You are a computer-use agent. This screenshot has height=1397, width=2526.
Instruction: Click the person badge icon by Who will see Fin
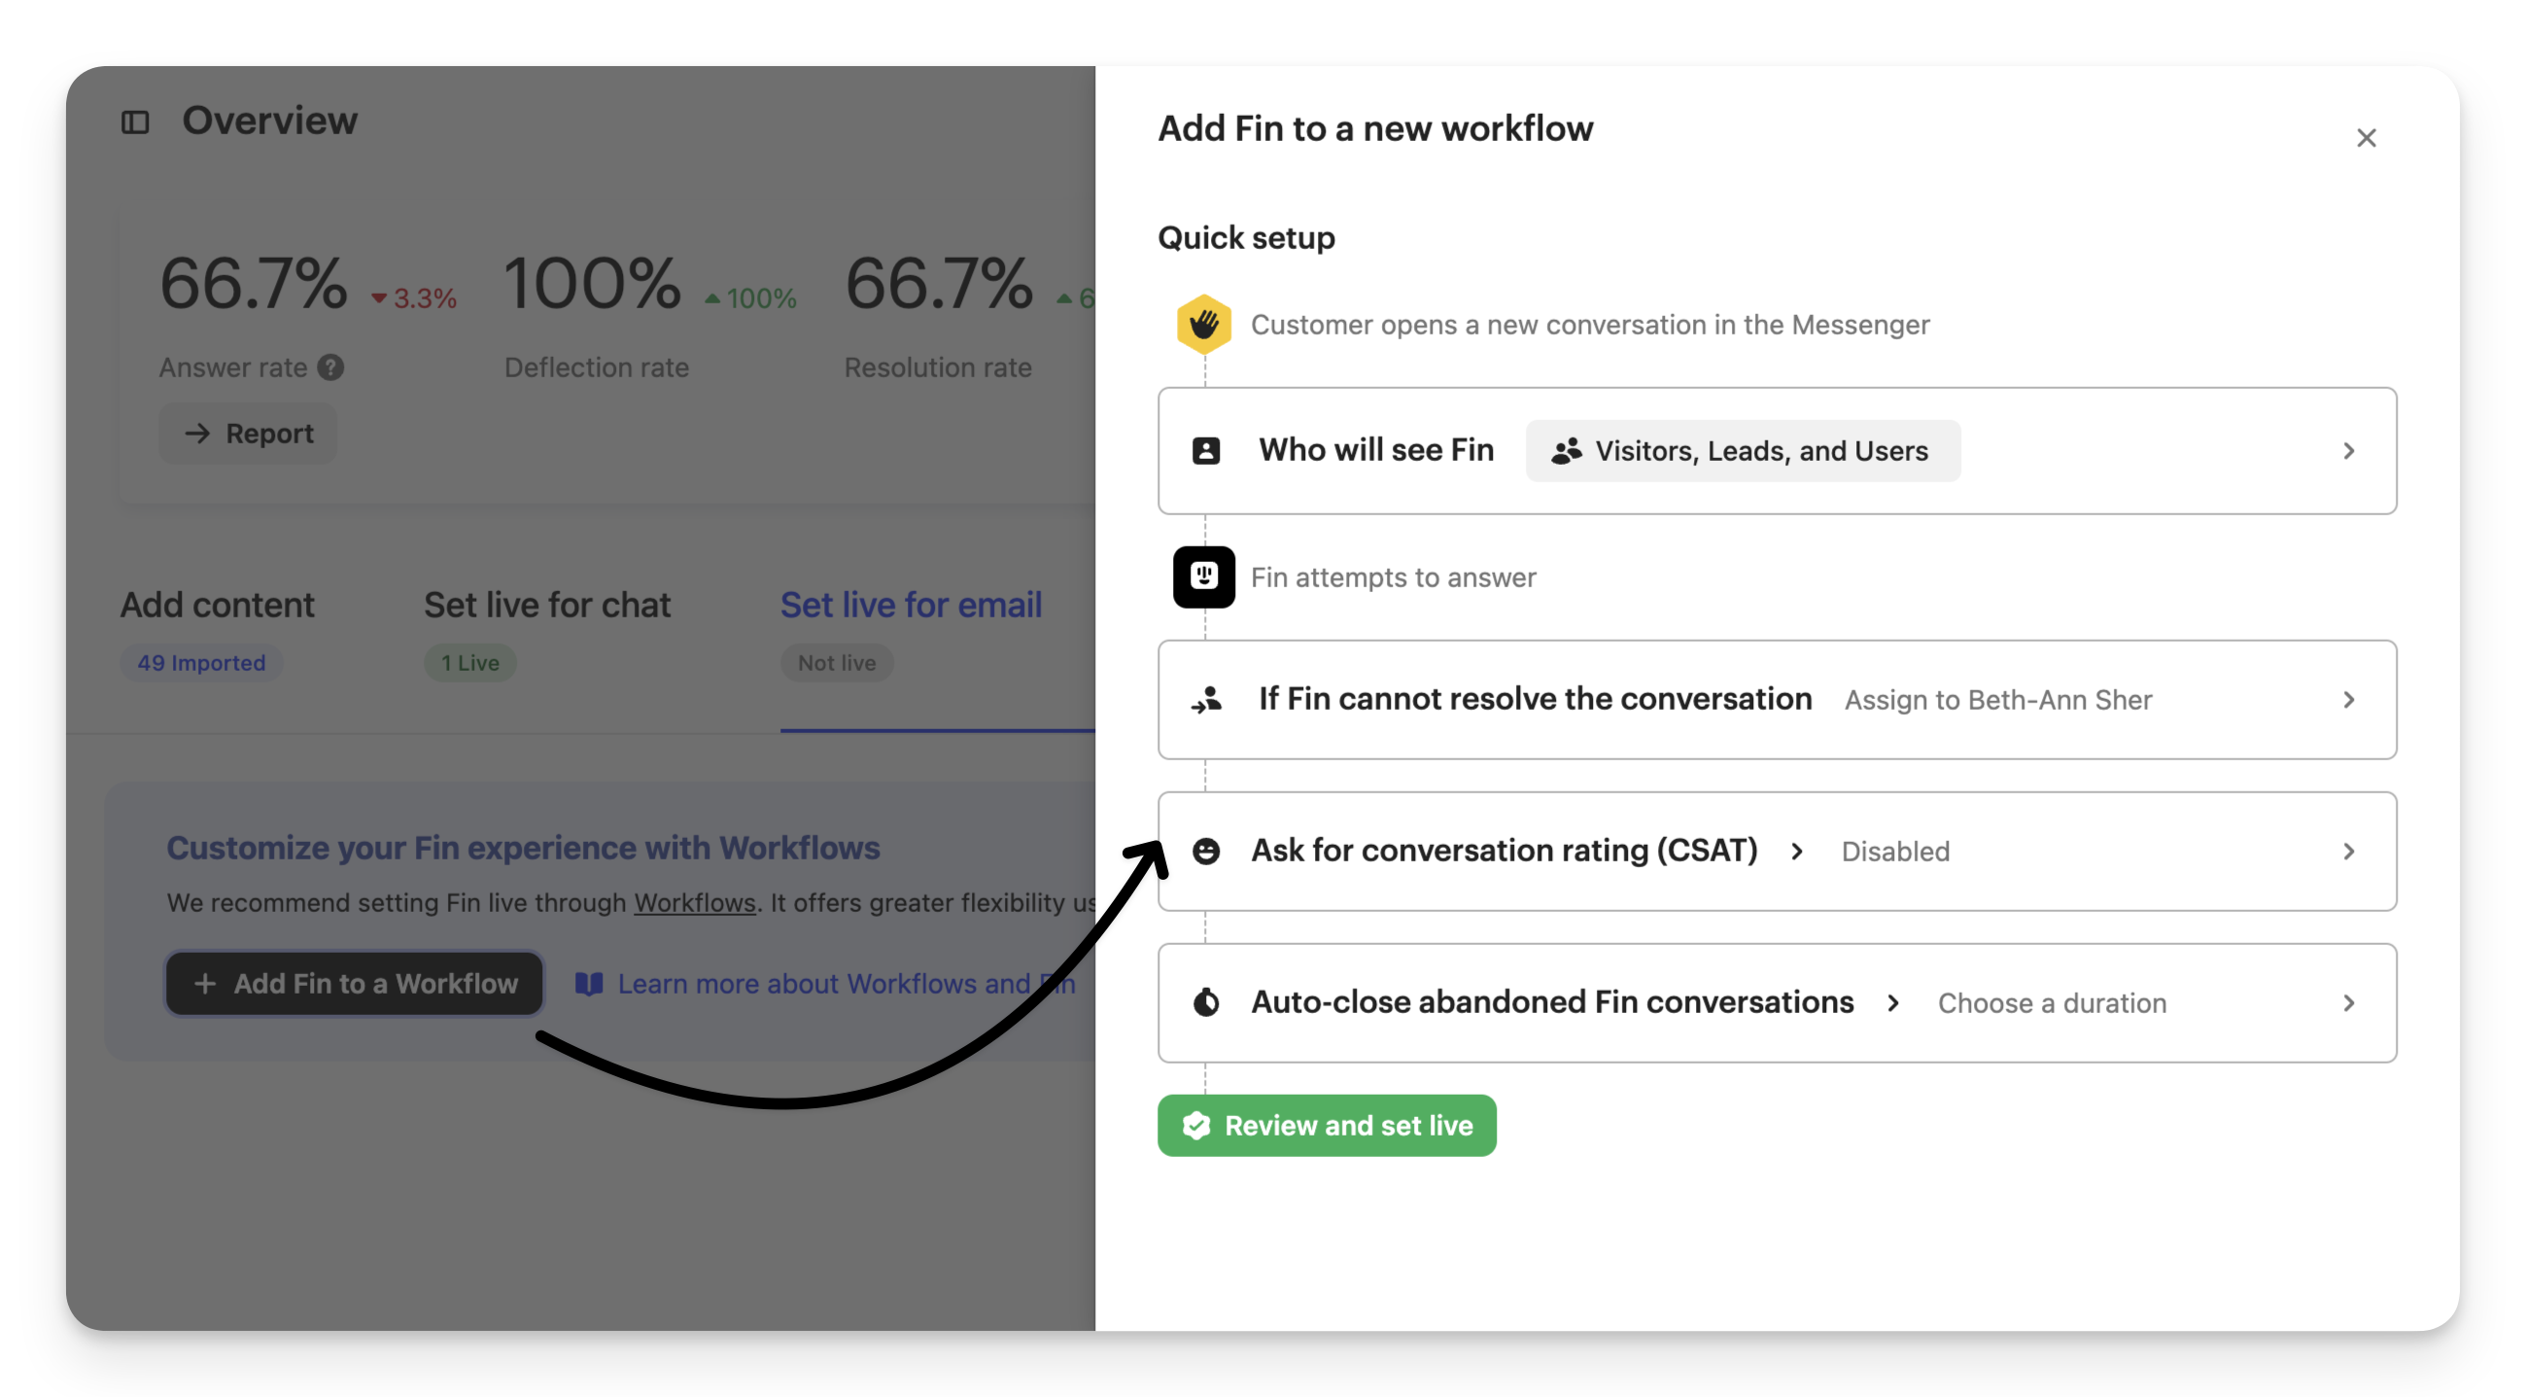click(1205, 450)
